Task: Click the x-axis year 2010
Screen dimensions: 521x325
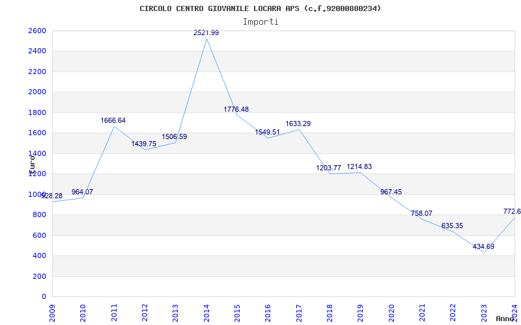Action: point(83,313)
